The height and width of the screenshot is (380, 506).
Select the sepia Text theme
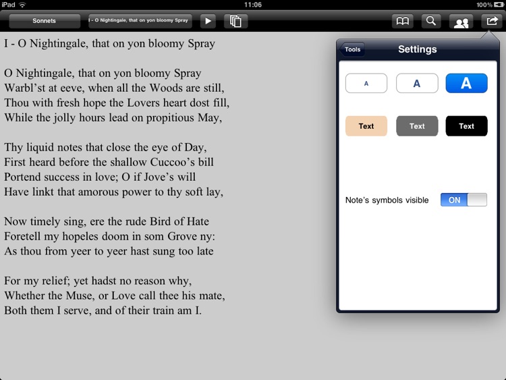[x=366, y=126]
